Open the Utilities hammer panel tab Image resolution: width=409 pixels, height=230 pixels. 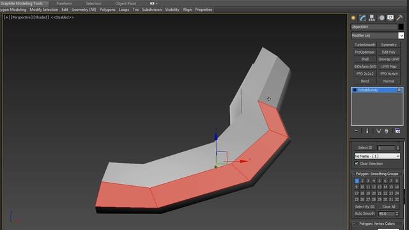click(x=399, y=18)
